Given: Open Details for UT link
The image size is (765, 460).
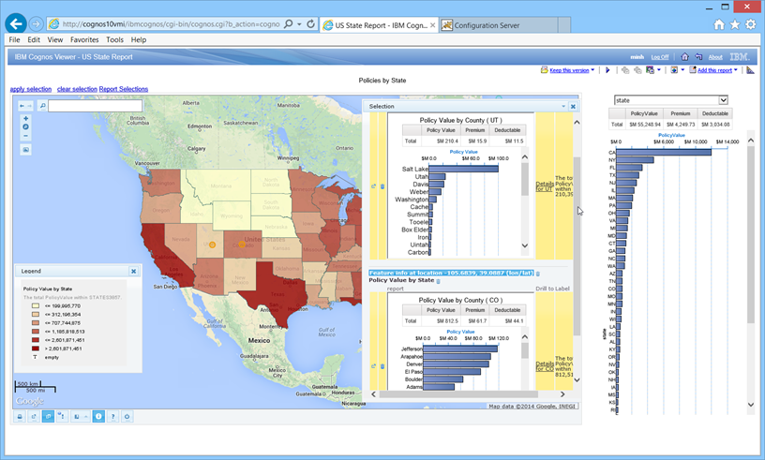Looking at the screenshot, I should click(545, 186).
